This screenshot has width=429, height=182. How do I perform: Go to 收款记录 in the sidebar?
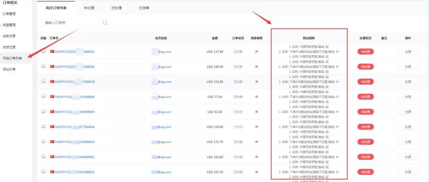(x=9, y=36)
